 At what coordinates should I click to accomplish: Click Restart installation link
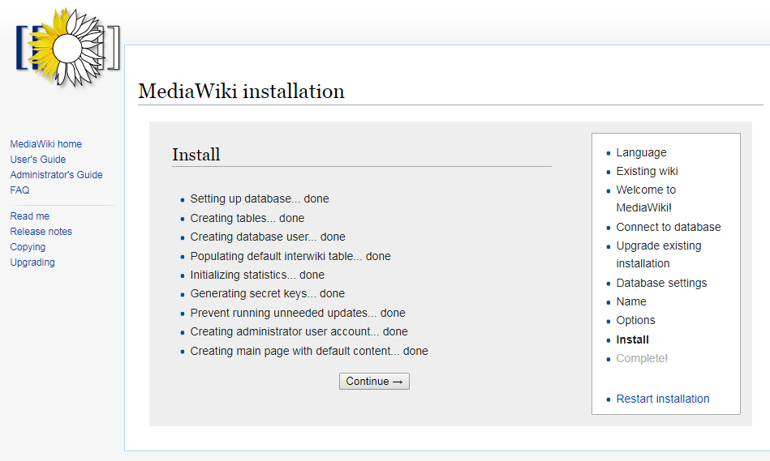(x=663, y=399)
